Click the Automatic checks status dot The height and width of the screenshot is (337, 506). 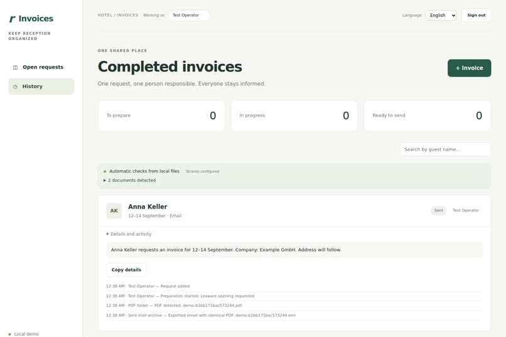105,171
